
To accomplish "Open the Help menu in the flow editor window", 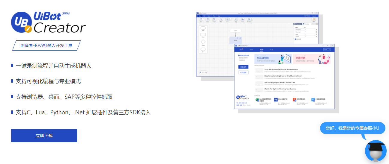I will click(219, 16).
